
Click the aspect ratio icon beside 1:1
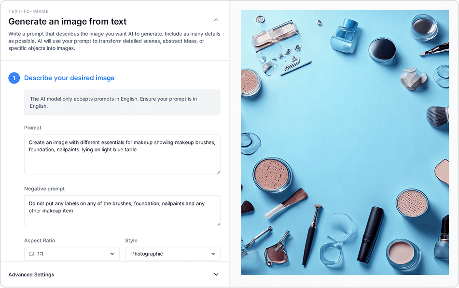coord(31,254)
